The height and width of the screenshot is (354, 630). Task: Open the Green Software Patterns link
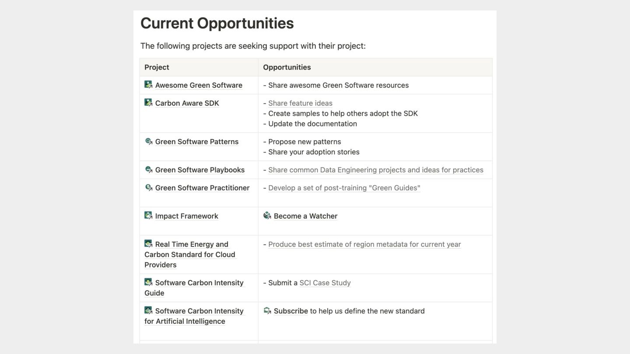click(x=196, y=142)
